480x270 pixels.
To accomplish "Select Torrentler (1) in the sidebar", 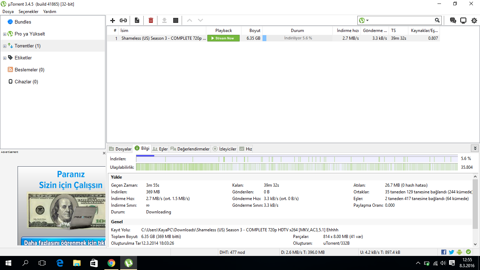I will coord(27,46).
